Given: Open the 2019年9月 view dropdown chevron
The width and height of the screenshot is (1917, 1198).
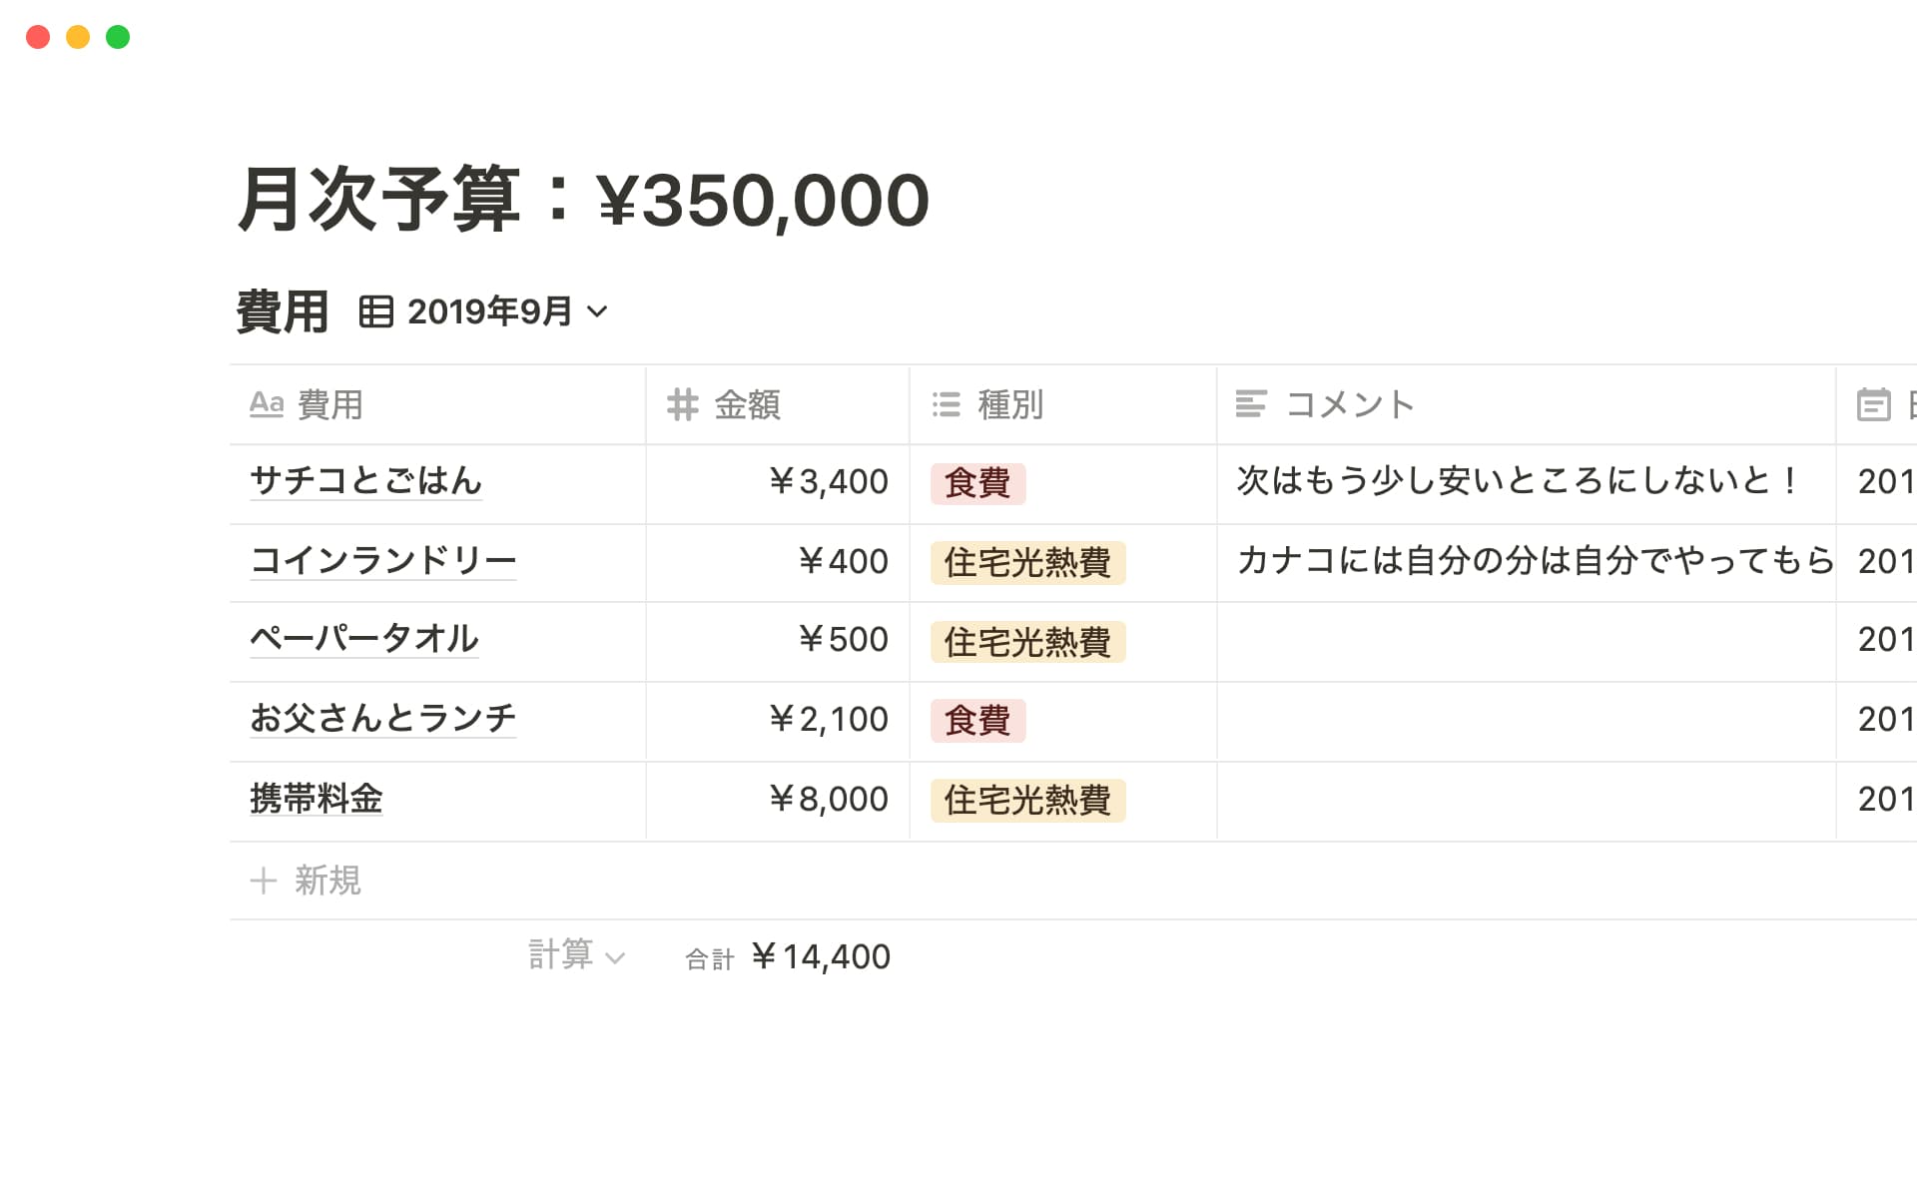Looking at the screenshot, I should 597,311.
